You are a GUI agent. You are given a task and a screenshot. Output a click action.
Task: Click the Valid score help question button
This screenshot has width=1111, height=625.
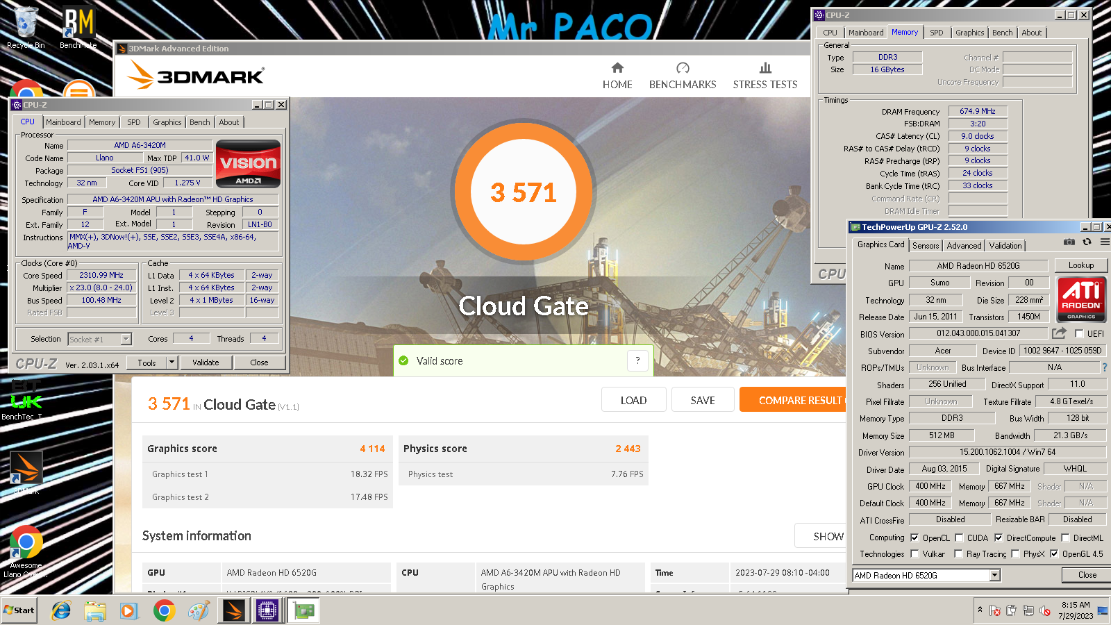(x=637, y=360)
